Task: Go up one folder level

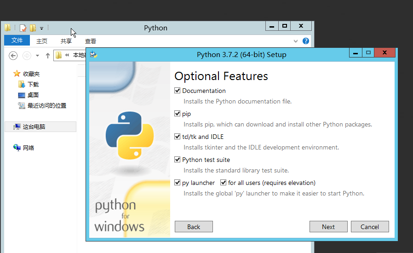Action: (48, 56)
